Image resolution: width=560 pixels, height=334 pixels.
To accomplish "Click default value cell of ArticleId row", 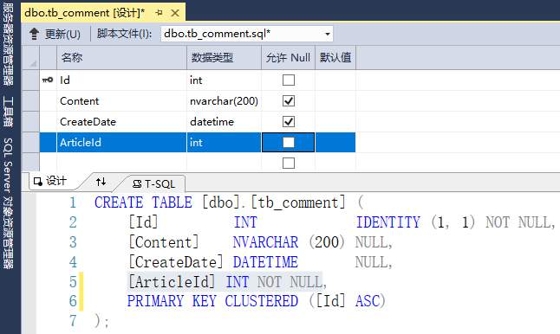I will 335,143.
